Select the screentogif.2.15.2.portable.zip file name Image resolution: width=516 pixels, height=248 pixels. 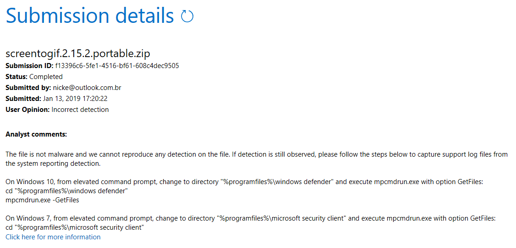(x=78, y=54)
